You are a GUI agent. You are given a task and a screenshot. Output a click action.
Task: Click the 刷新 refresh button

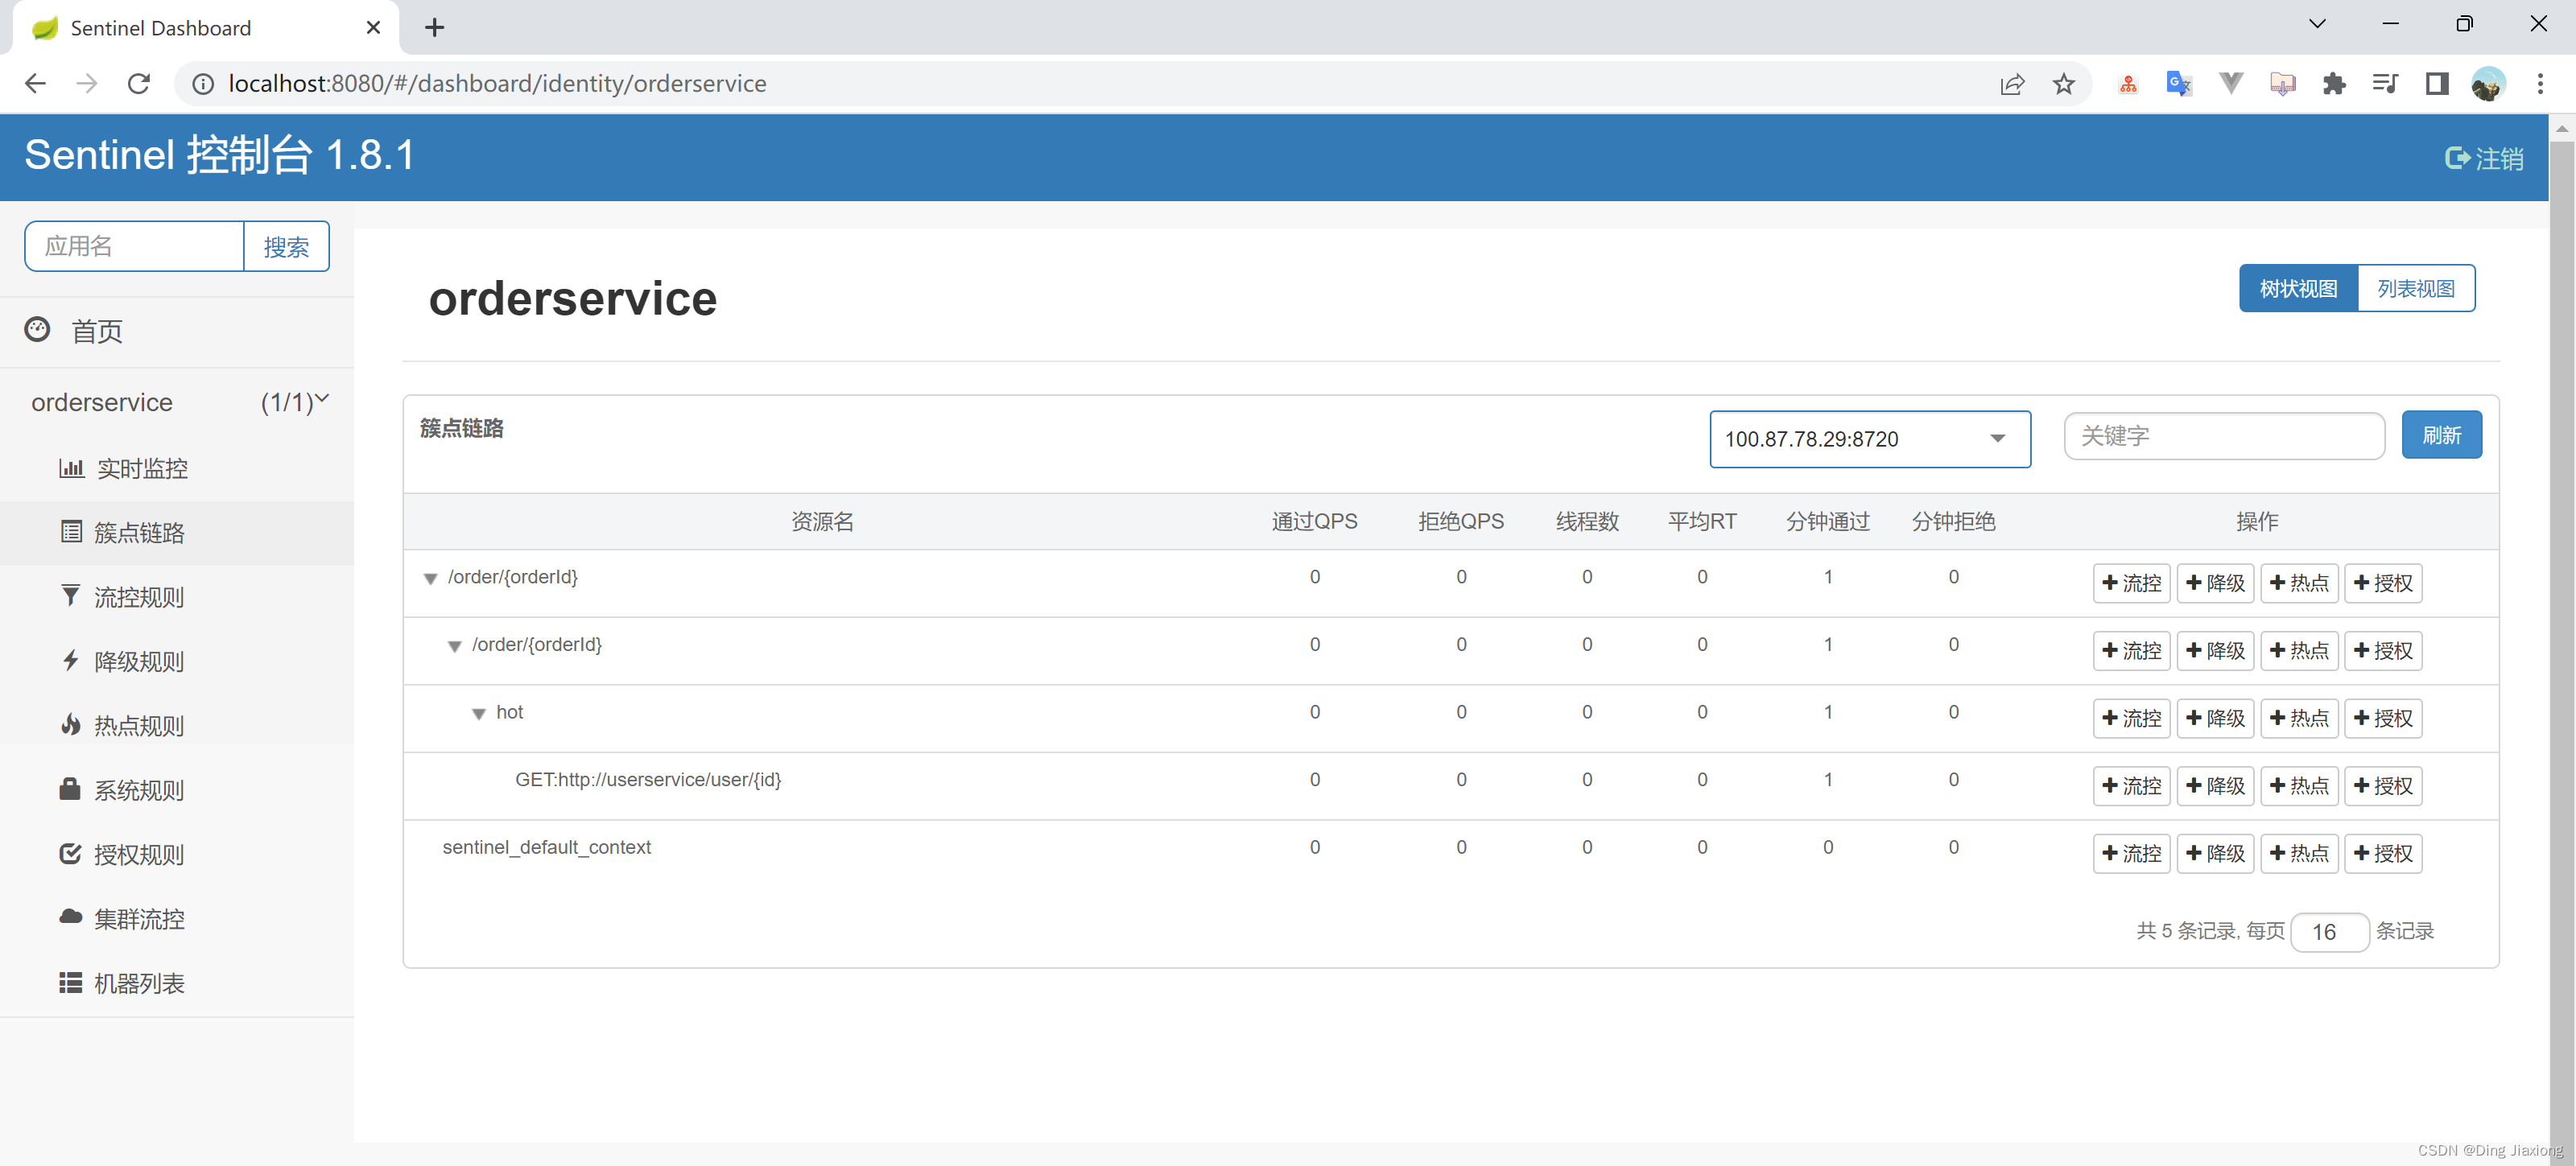pyautogui.click(x=2441, y=435)
